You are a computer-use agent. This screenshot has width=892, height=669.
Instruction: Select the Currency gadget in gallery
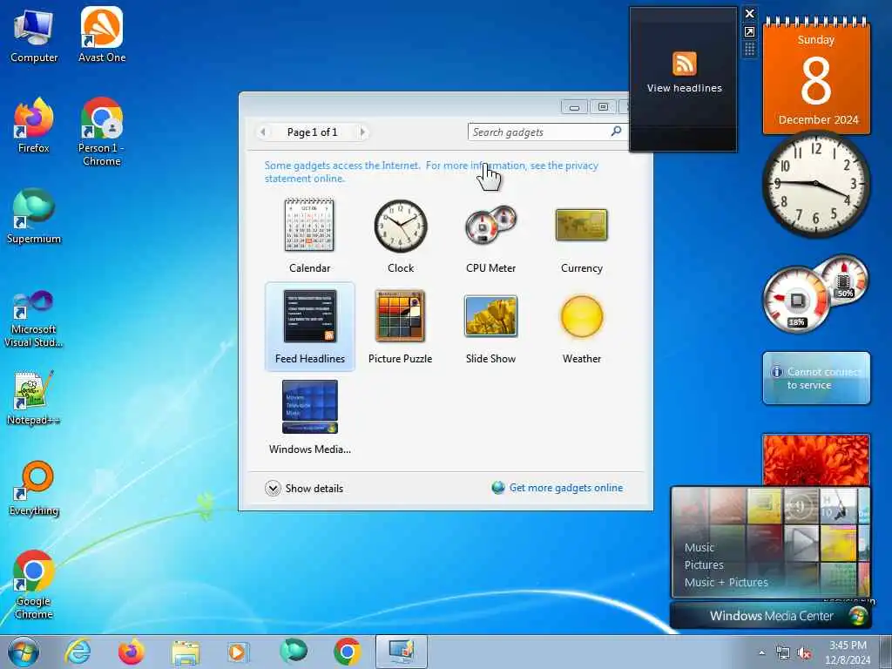click(581, 235)
